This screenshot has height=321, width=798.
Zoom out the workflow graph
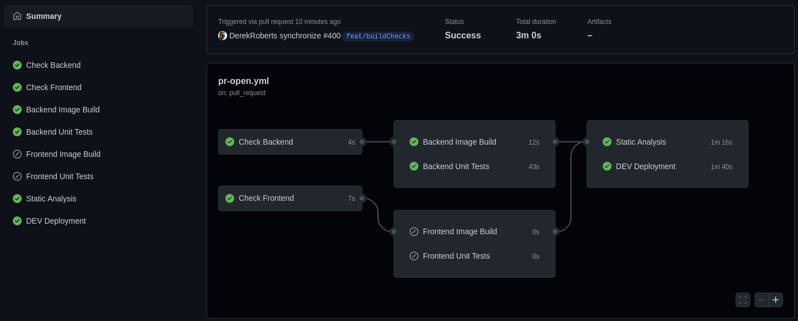point(762,300)
